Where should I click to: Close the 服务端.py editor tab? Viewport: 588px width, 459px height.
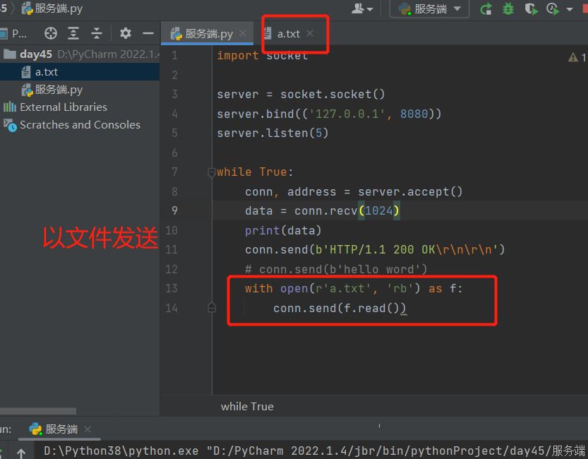[243, 33]
